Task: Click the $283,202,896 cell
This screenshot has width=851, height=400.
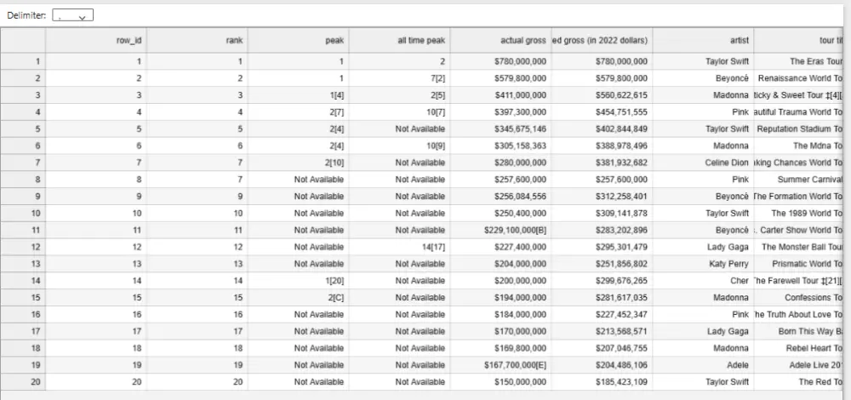Action: click(x=602, y=230)
